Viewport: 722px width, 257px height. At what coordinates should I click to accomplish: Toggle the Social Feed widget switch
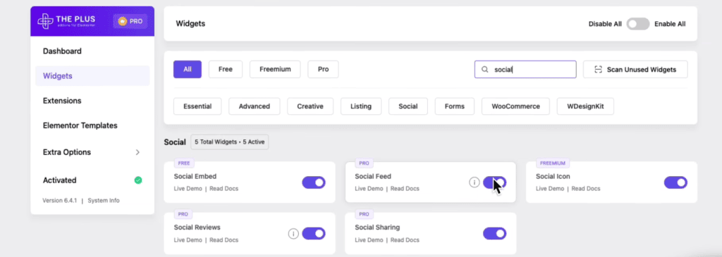[494, 182]
